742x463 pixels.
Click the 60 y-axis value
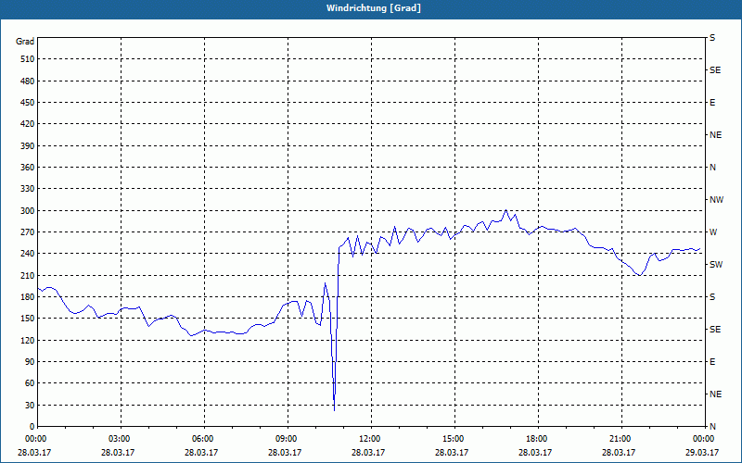tap(30, 383)
